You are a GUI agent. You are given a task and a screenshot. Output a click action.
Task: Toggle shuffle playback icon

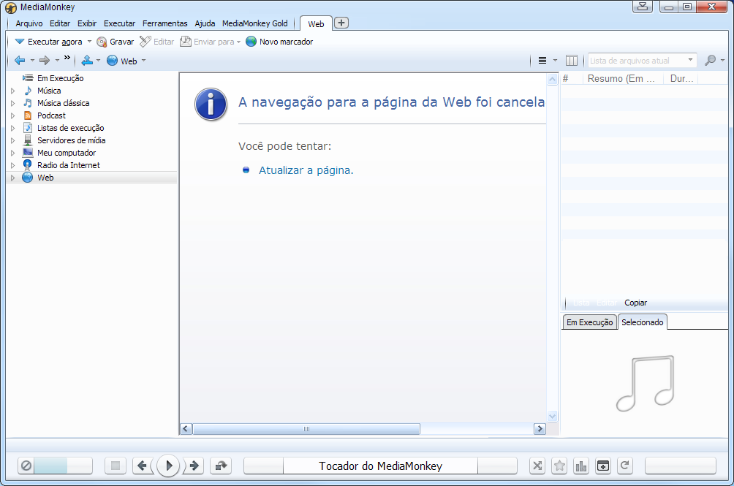[x=537, y=466]
